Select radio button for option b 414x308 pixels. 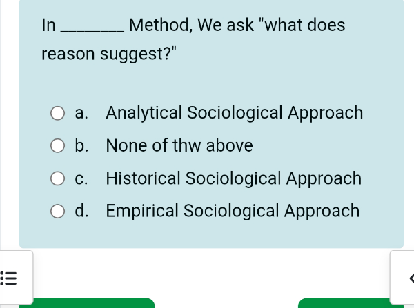click(57, 146)
